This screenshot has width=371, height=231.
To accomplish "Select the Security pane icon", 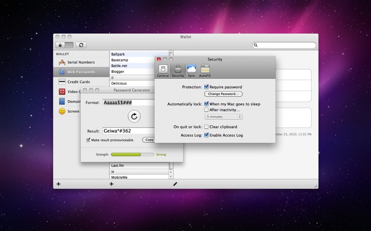I will [x=178, y=70].
